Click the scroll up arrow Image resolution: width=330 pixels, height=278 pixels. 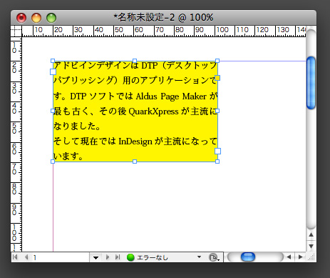pyautogui.click(x=311, y=235)
